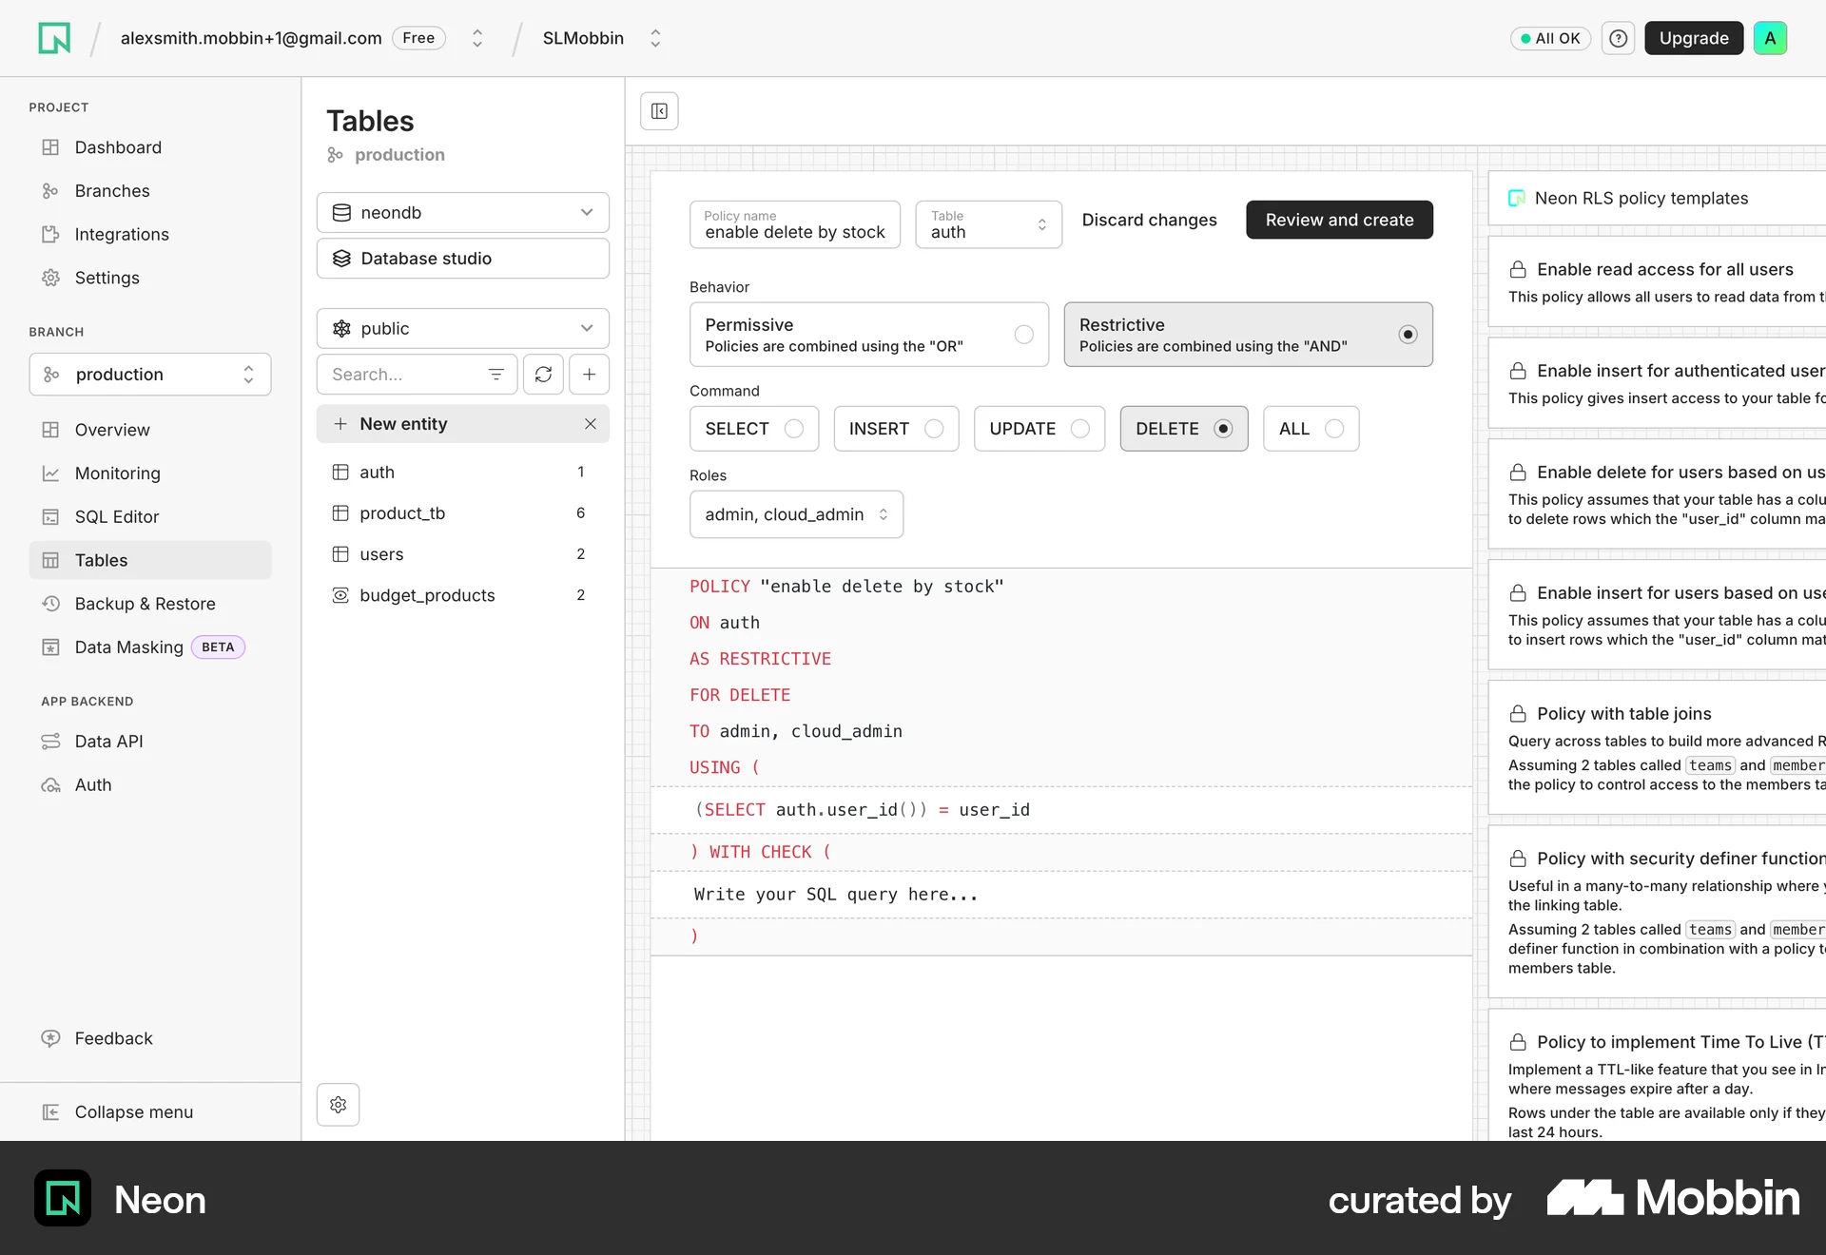Image resolution: width=1826 pixels, height=1255 pixels.
Task: Click the Backup & Restore icon
Action: click(50, 604)
